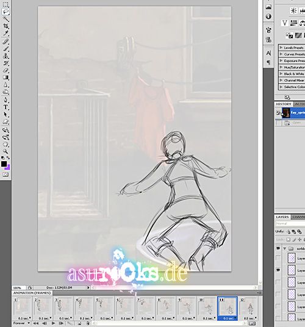This screenshot has height=327, width=305.
Task: Select the Magic Wand tool
Action: tap(5, 19)
